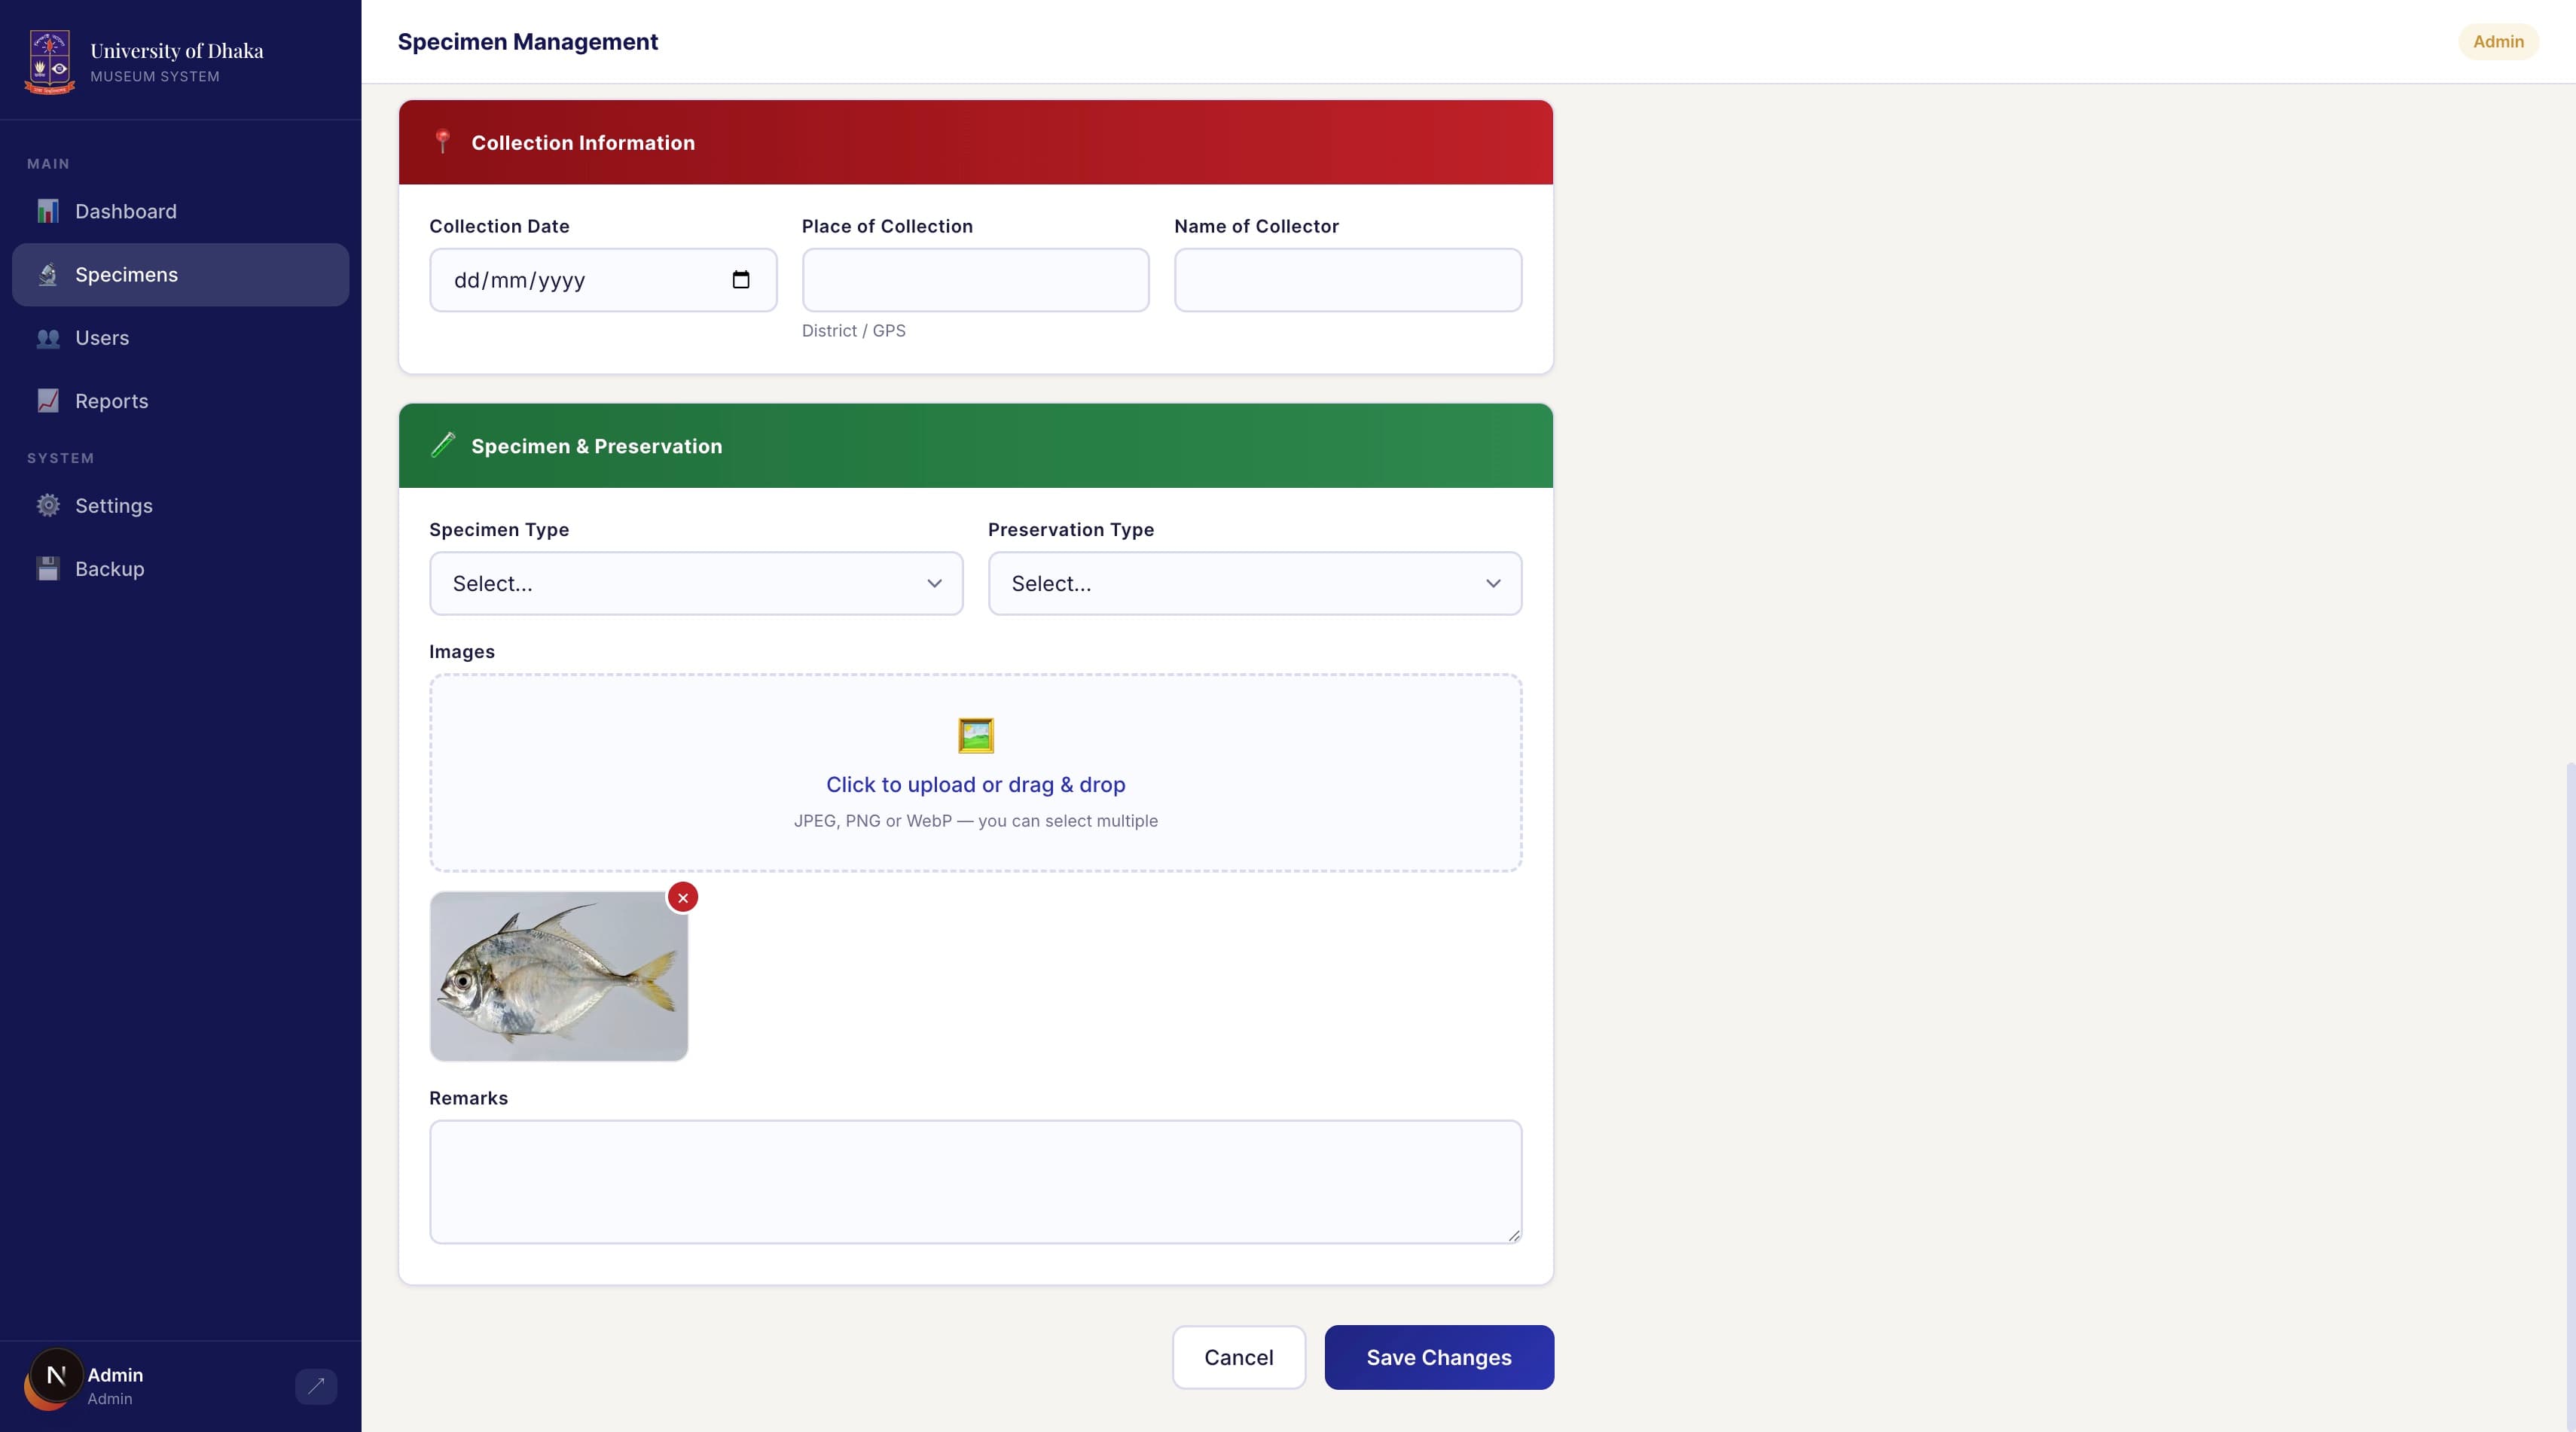Click the logout arrow icon beside Admin
The width and height of the screenshot is (2576, 1432).
[316, 1386]
